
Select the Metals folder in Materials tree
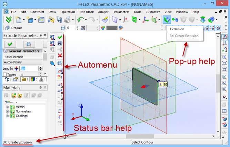tap(20, 107)
